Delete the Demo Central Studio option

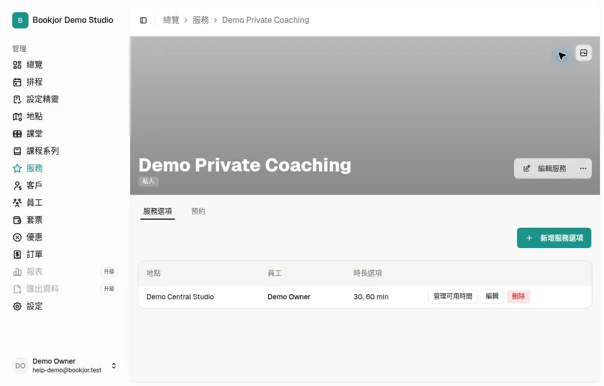pos(518,296)
